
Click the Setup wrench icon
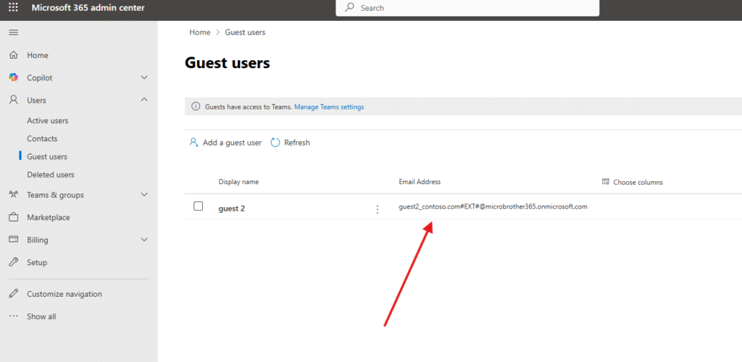click(14, 262)
